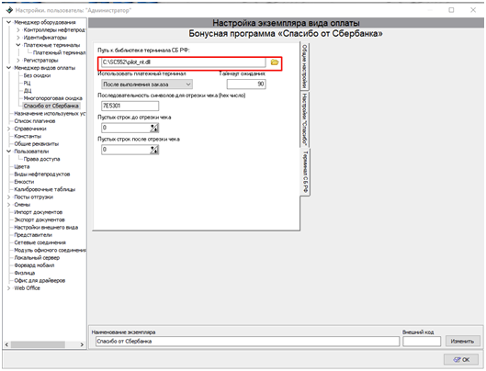Click scroll right arrow in tree panel
The image size is (486, 371).
click(x=82, y=344)
